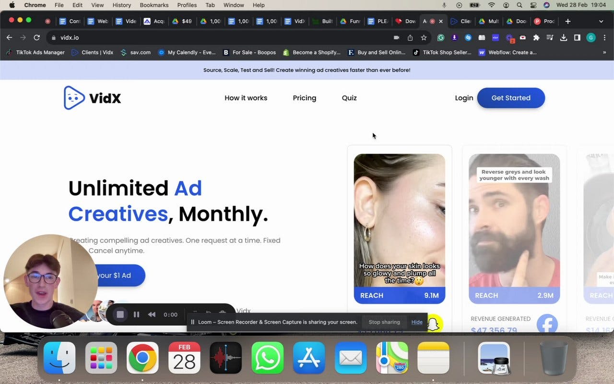The image size is (614, 384).
Task: Click the Grammarly extension icon
Action: point(440,37)
